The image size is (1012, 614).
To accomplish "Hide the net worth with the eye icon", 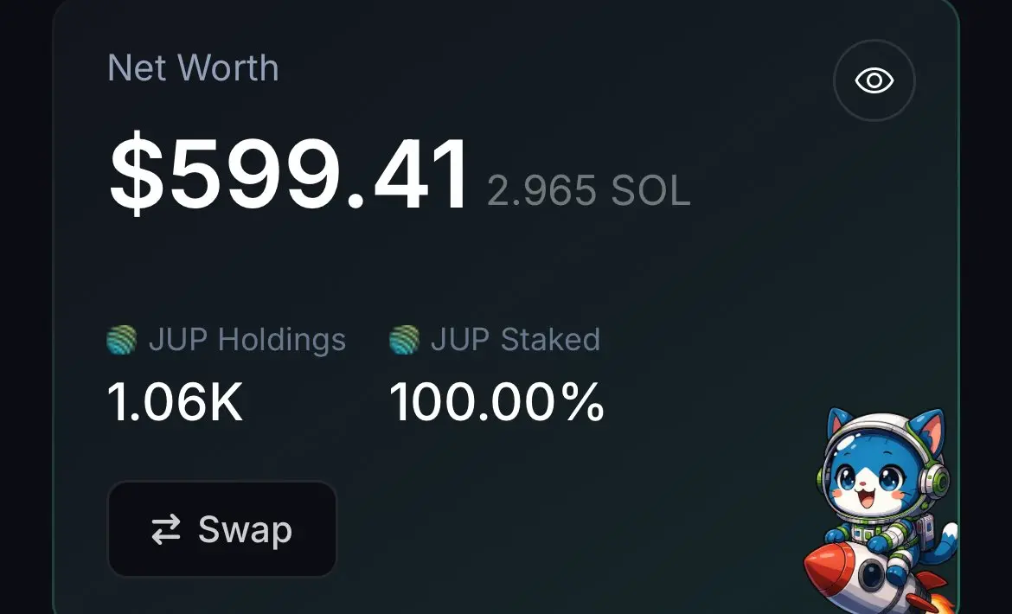I will point(874,80).
